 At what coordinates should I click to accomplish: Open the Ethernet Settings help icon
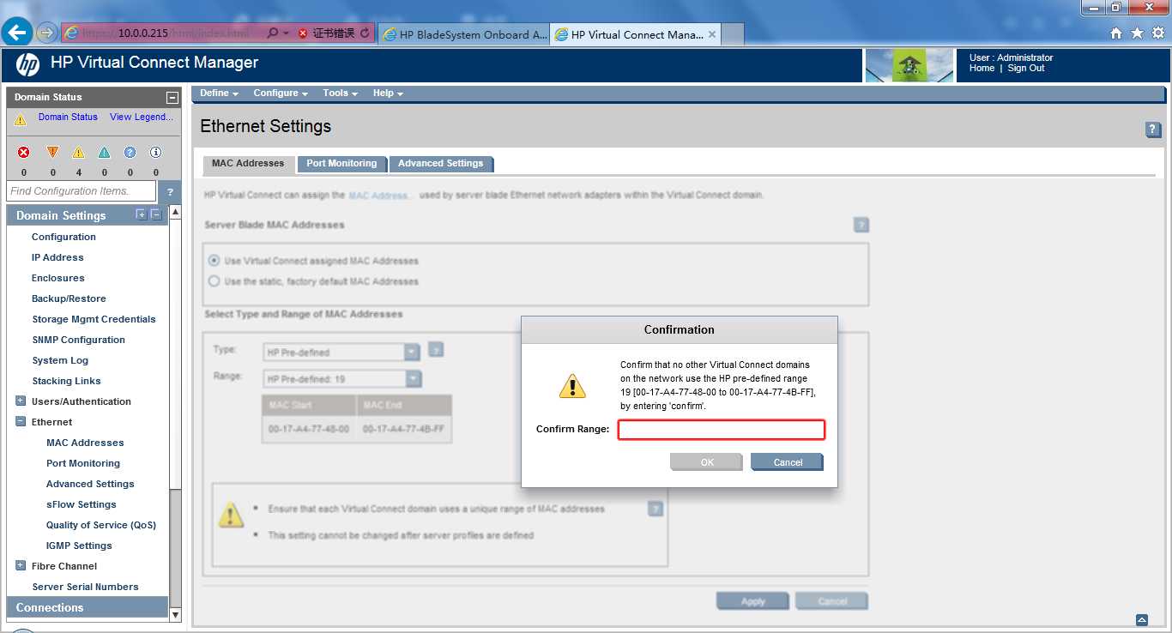click(x=1153, y=130)
